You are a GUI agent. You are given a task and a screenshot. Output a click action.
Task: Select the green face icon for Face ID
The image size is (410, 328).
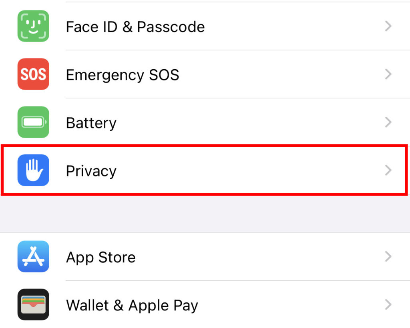pyautogui.click(x=33, y=26)
